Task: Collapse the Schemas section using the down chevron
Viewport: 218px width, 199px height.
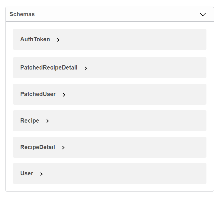Action: [x=203, y=14]
